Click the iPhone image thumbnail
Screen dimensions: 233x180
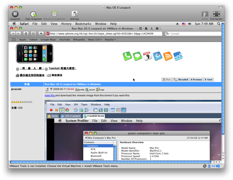point(34,54)
